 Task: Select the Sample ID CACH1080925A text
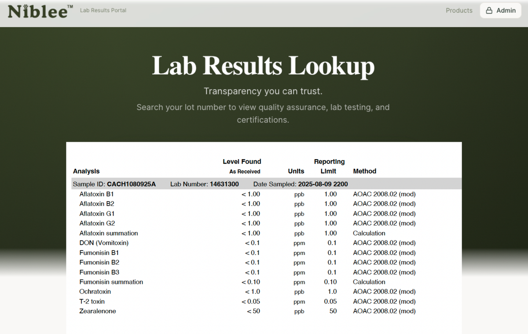coord(131,184)
